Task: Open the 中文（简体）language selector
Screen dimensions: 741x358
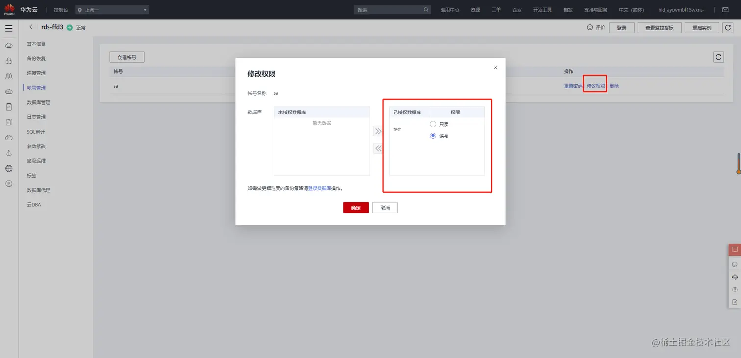Action: click(631, 9)
